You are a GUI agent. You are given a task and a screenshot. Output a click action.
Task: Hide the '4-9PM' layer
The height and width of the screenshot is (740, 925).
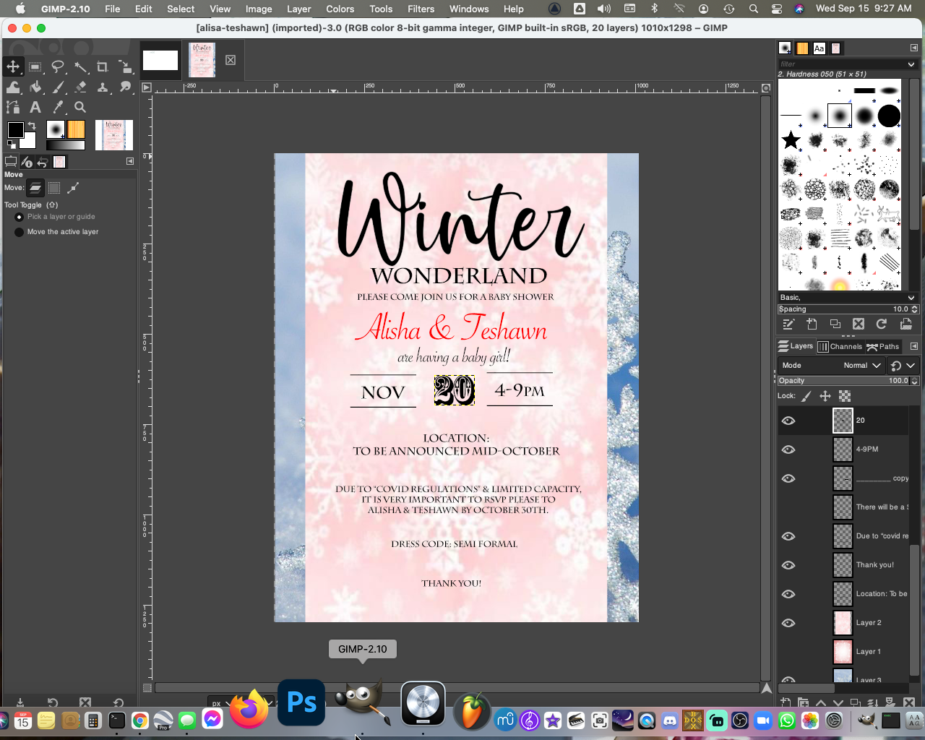coord(788,449)
